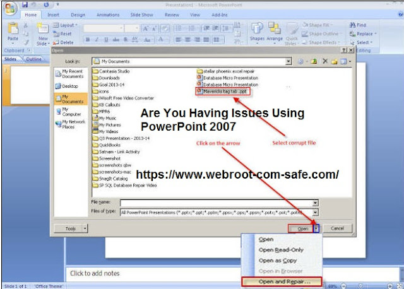Click the Underline formatting icon
Viewport: 404px width, 289px height.
point(106,40)
